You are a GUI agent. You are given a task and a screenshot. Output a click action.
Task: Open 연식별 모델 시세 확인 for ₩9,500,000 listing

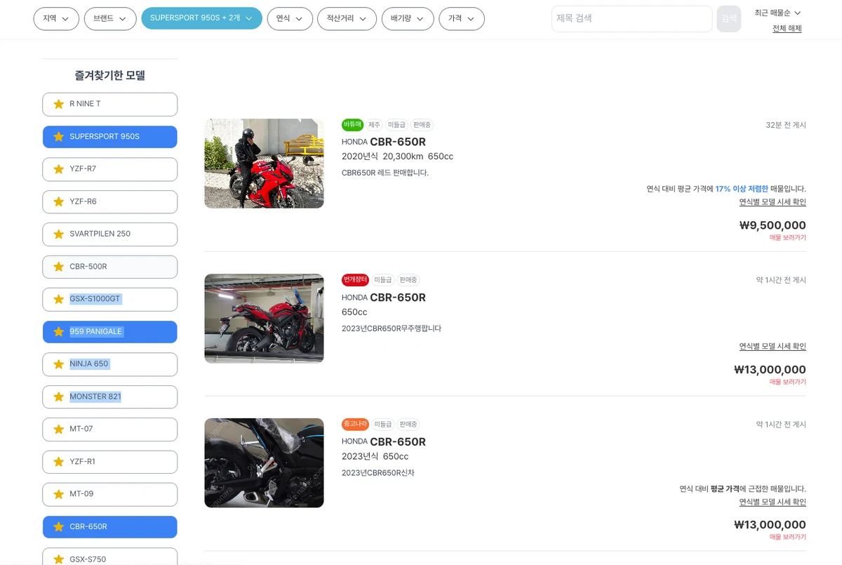click(773, 202)
